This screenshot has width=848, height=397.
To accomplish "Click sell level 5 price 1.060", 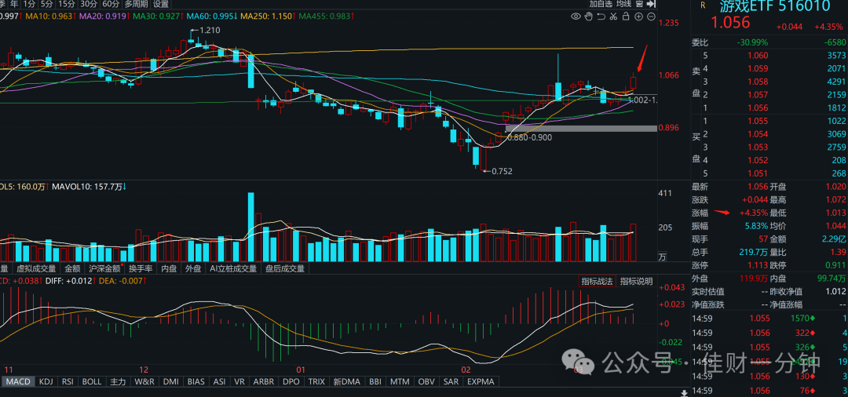I will pyautogui.click(x=758, y=55).
